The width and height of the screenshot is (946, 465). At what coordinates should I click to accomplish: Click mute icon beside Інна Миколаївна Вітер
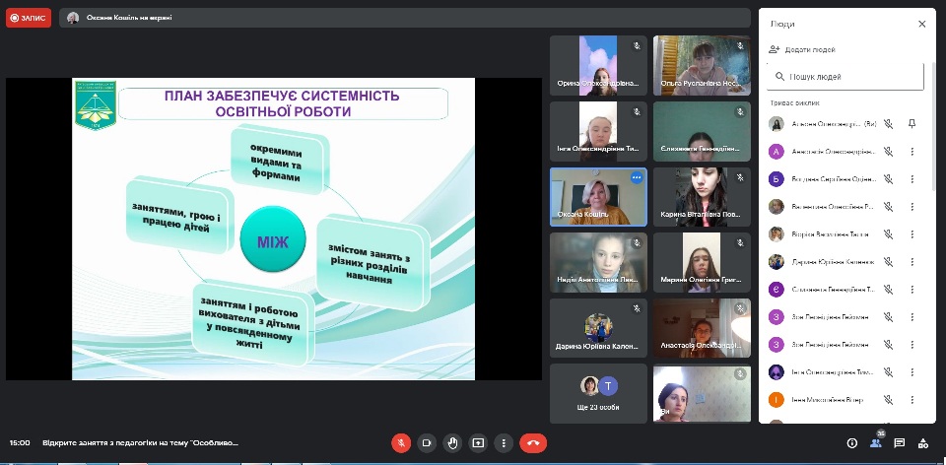(x=888, y=399)
